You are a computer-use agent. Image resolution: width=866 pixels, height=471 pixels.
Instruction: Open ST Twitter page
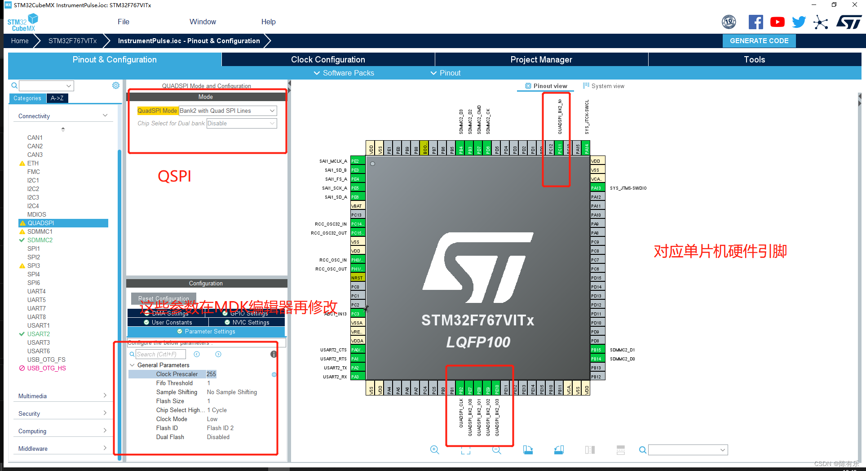point(799,22)
